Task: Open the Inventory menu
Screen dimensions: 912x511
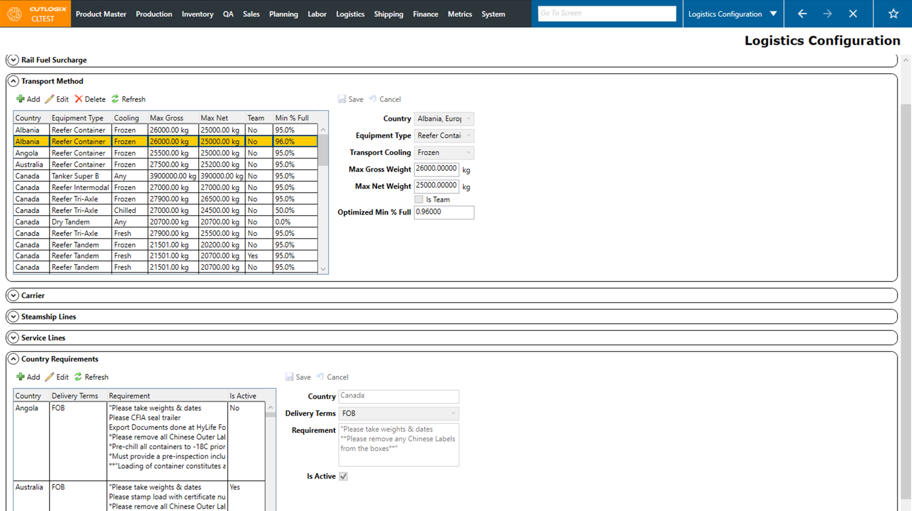Action: pyautogui.click(x=197, y=14)
